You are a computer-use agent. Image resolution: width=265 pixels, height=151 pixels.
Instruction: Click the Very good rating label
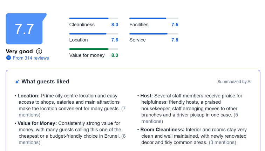[19, 52]
